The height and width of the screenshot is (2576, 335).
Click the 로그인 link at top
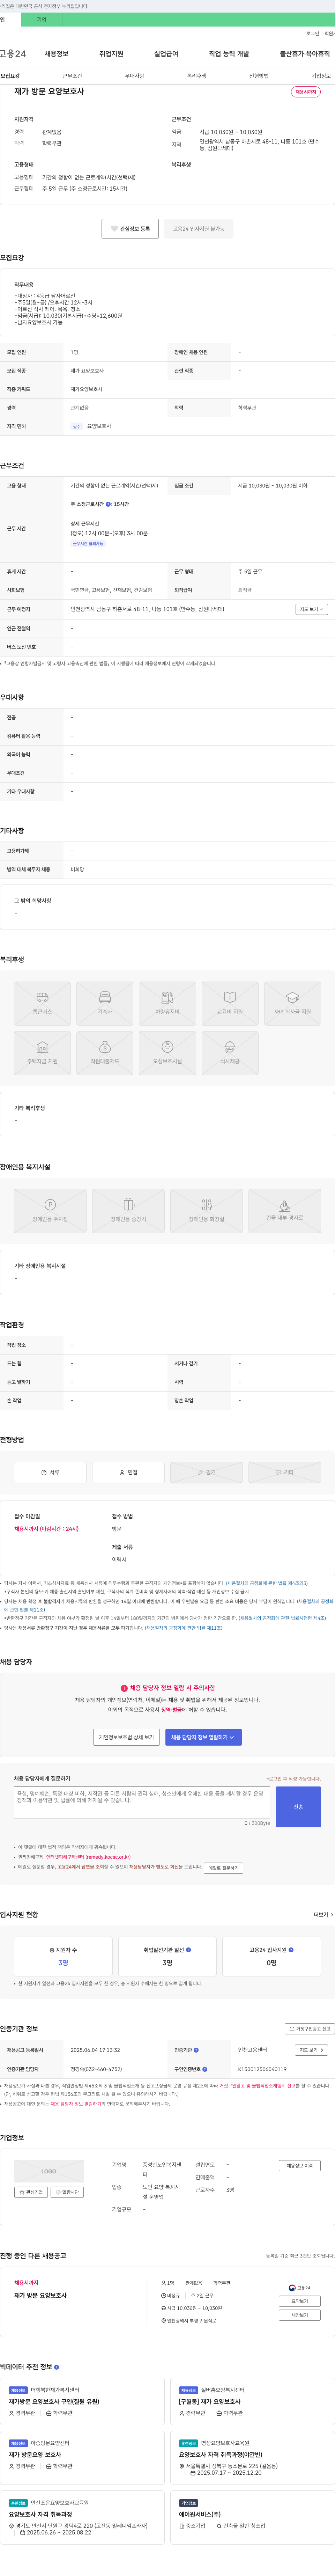313,34
